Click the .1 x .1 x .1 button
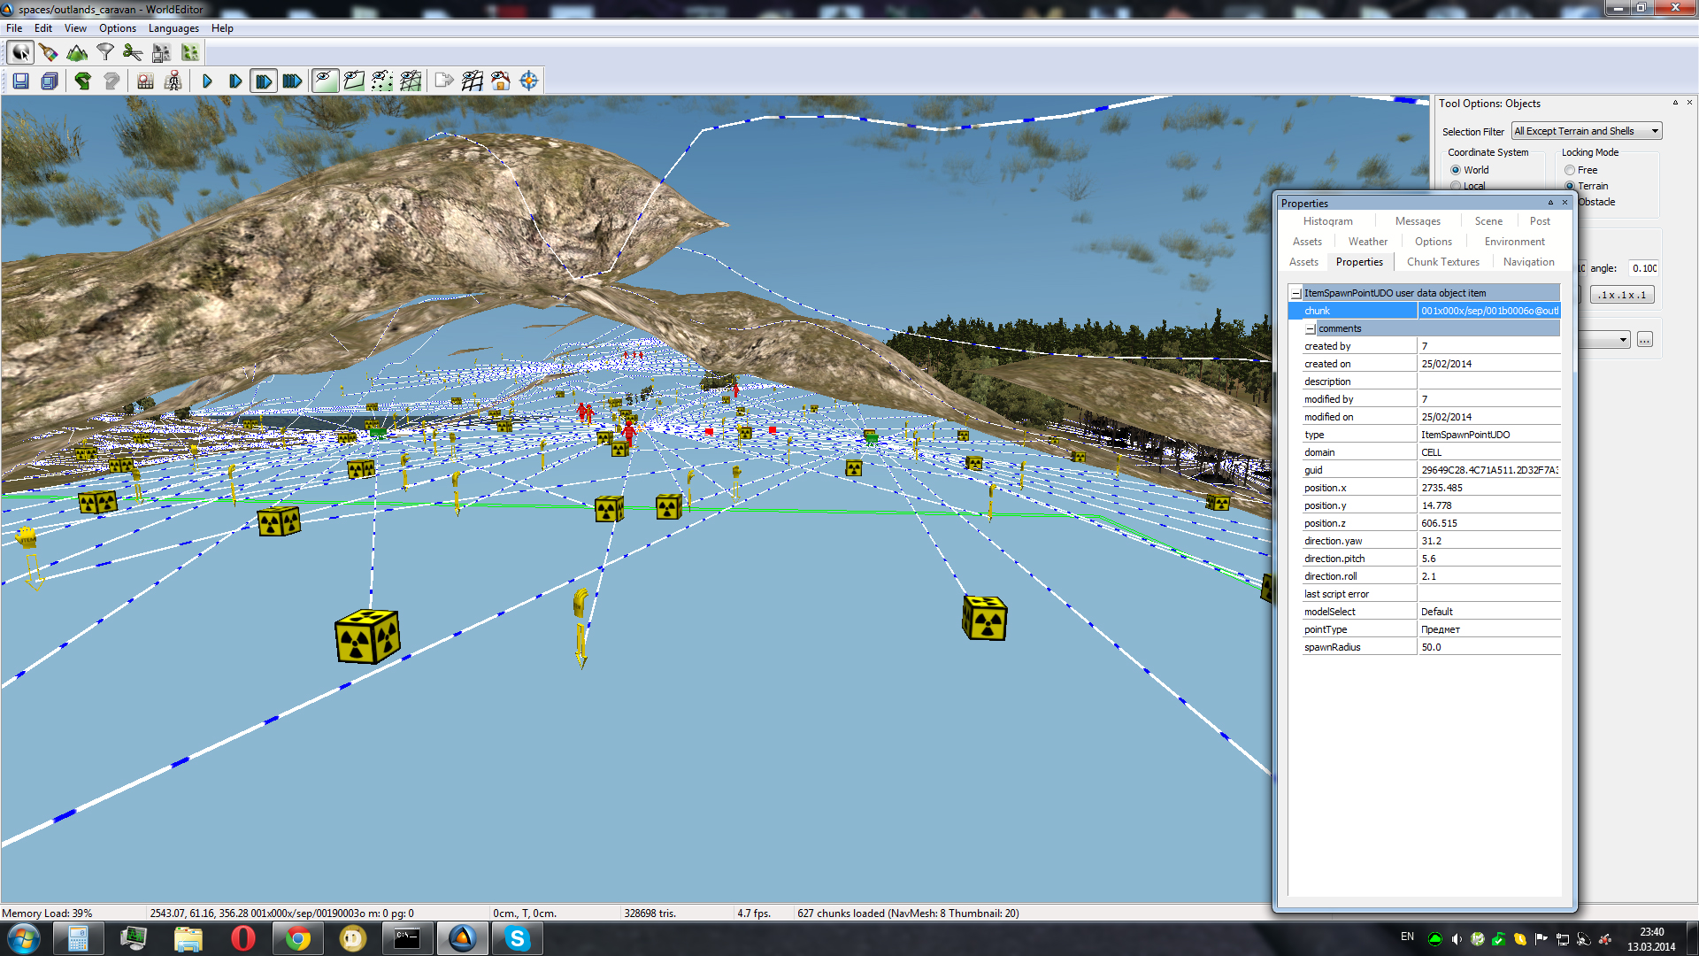The width and height of the screenshot is (1699, 956). (x=1621, y=295)
